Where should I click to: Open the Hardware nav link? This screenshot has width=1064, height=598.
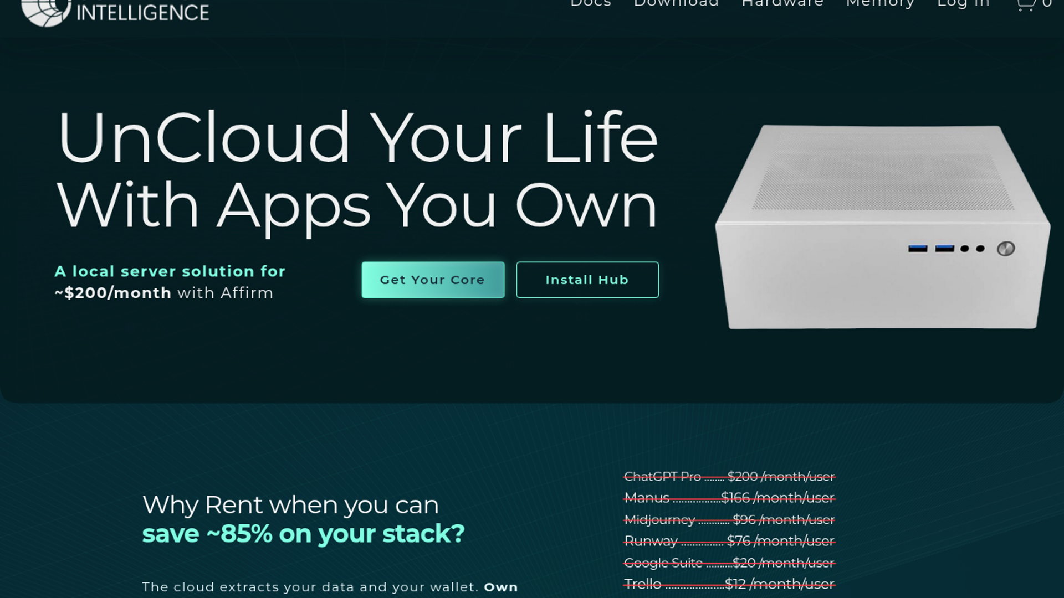pyautogui.click(x=782, y=3)
